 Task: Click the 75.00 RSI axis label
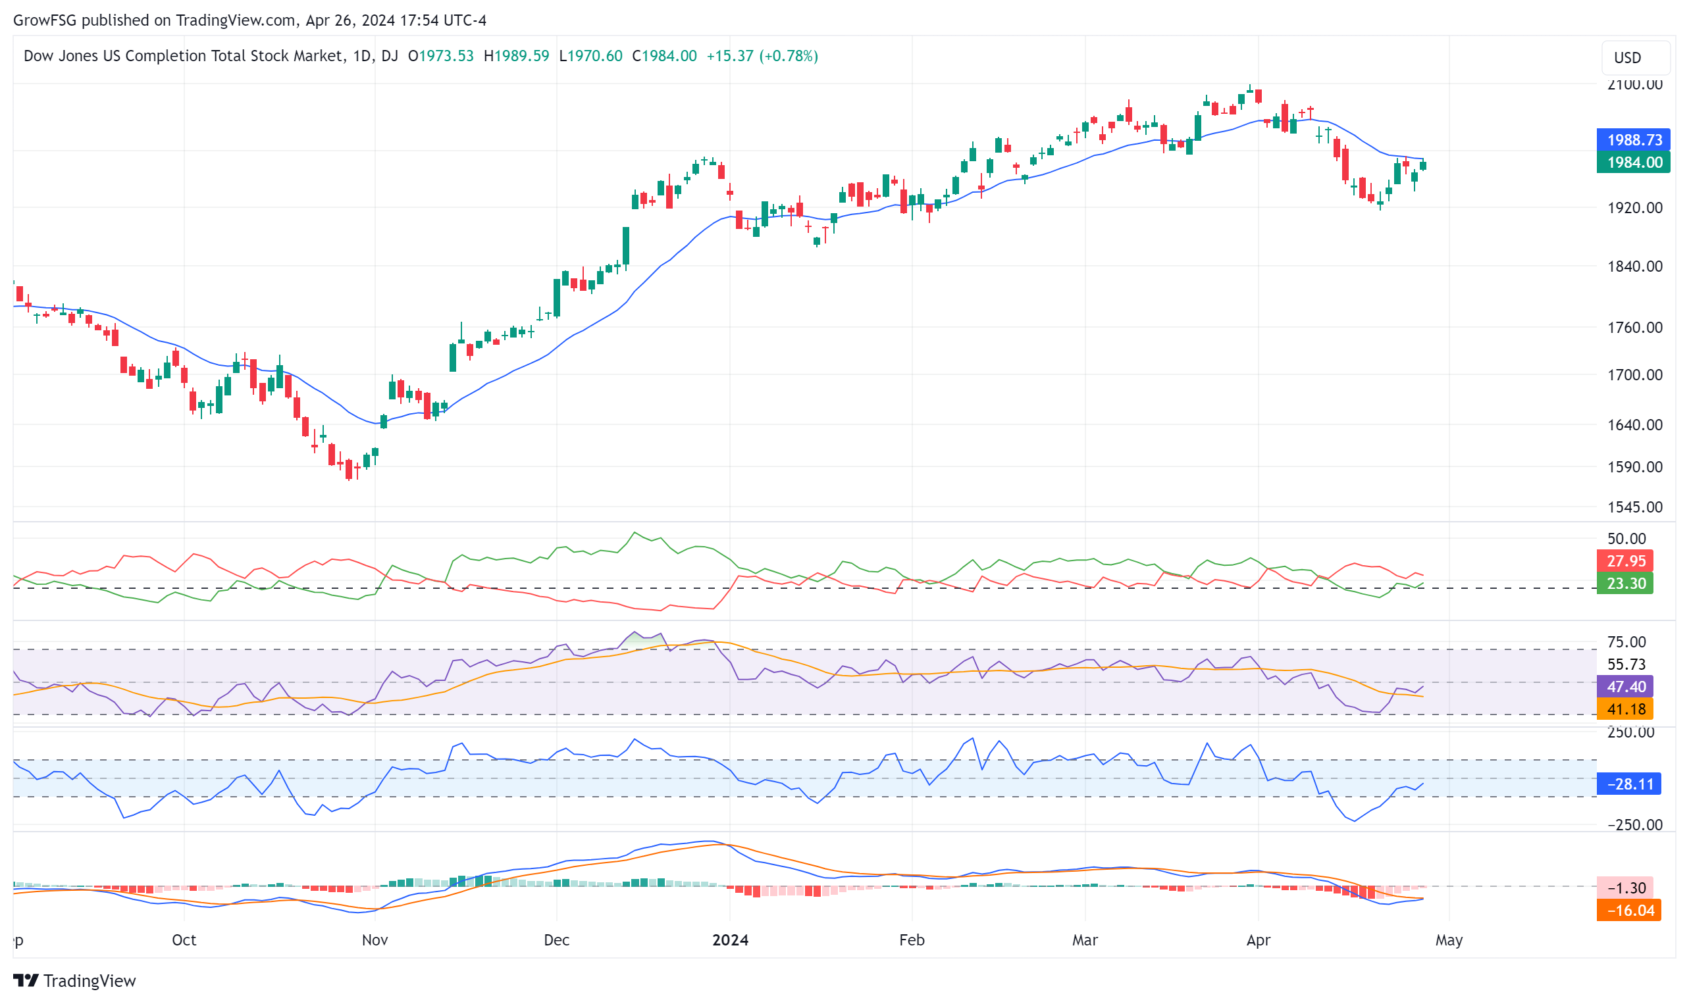[x=1626, y=641]
